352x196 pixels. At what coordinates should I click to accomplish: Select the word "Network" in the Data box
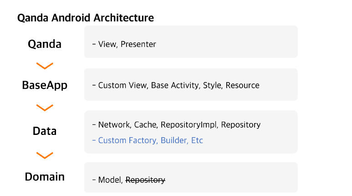pos(114,124)
